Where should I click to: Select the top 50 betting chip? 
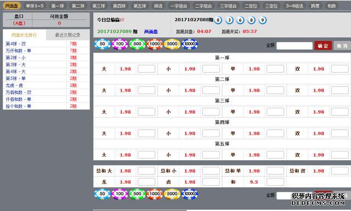click(103, 44)
